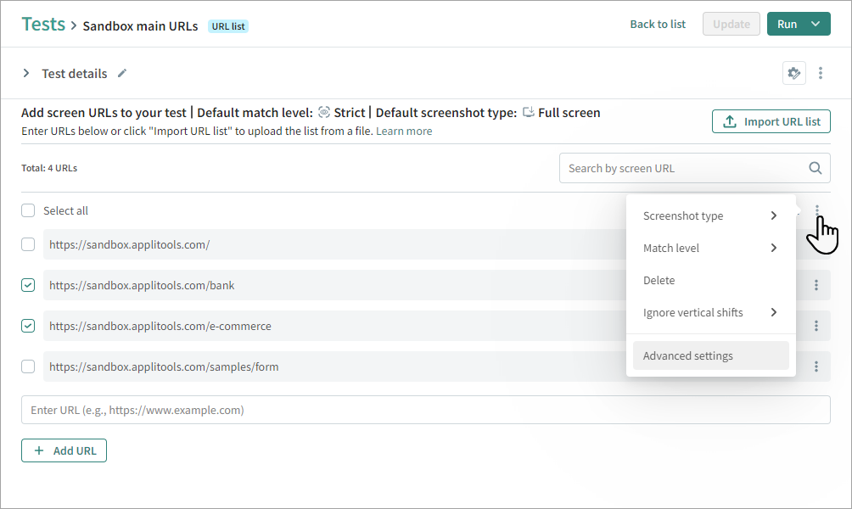Select Delete in the context menu
852x509 pixels.
coord(659,280)
